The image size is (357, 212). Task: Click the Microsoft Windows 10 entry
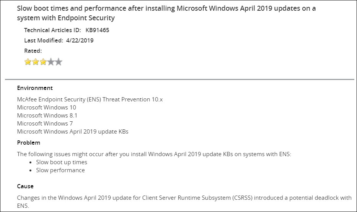coord(46,108)
